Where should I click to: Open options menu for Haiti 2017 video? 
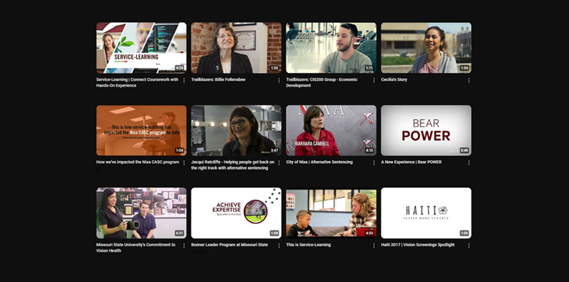(469, 245)
